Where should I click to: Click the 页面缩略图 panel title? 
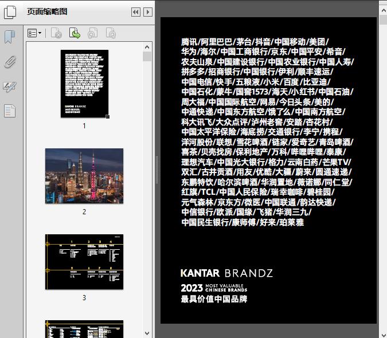(x=47, y=11)
